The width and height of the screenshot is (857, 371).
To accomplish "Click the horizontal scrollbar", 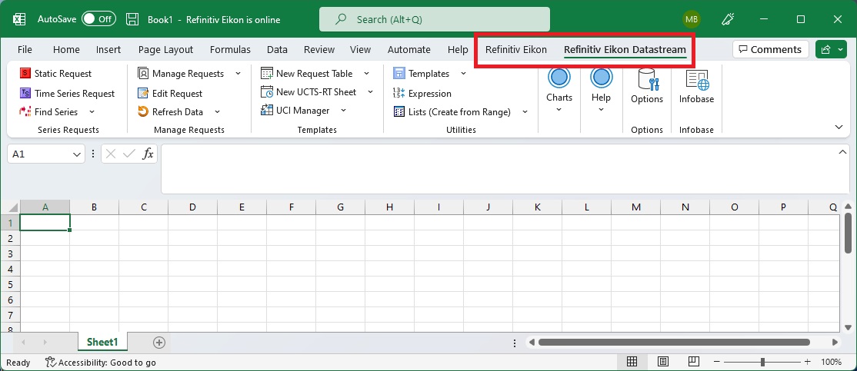I will click(x=674, y=343).
